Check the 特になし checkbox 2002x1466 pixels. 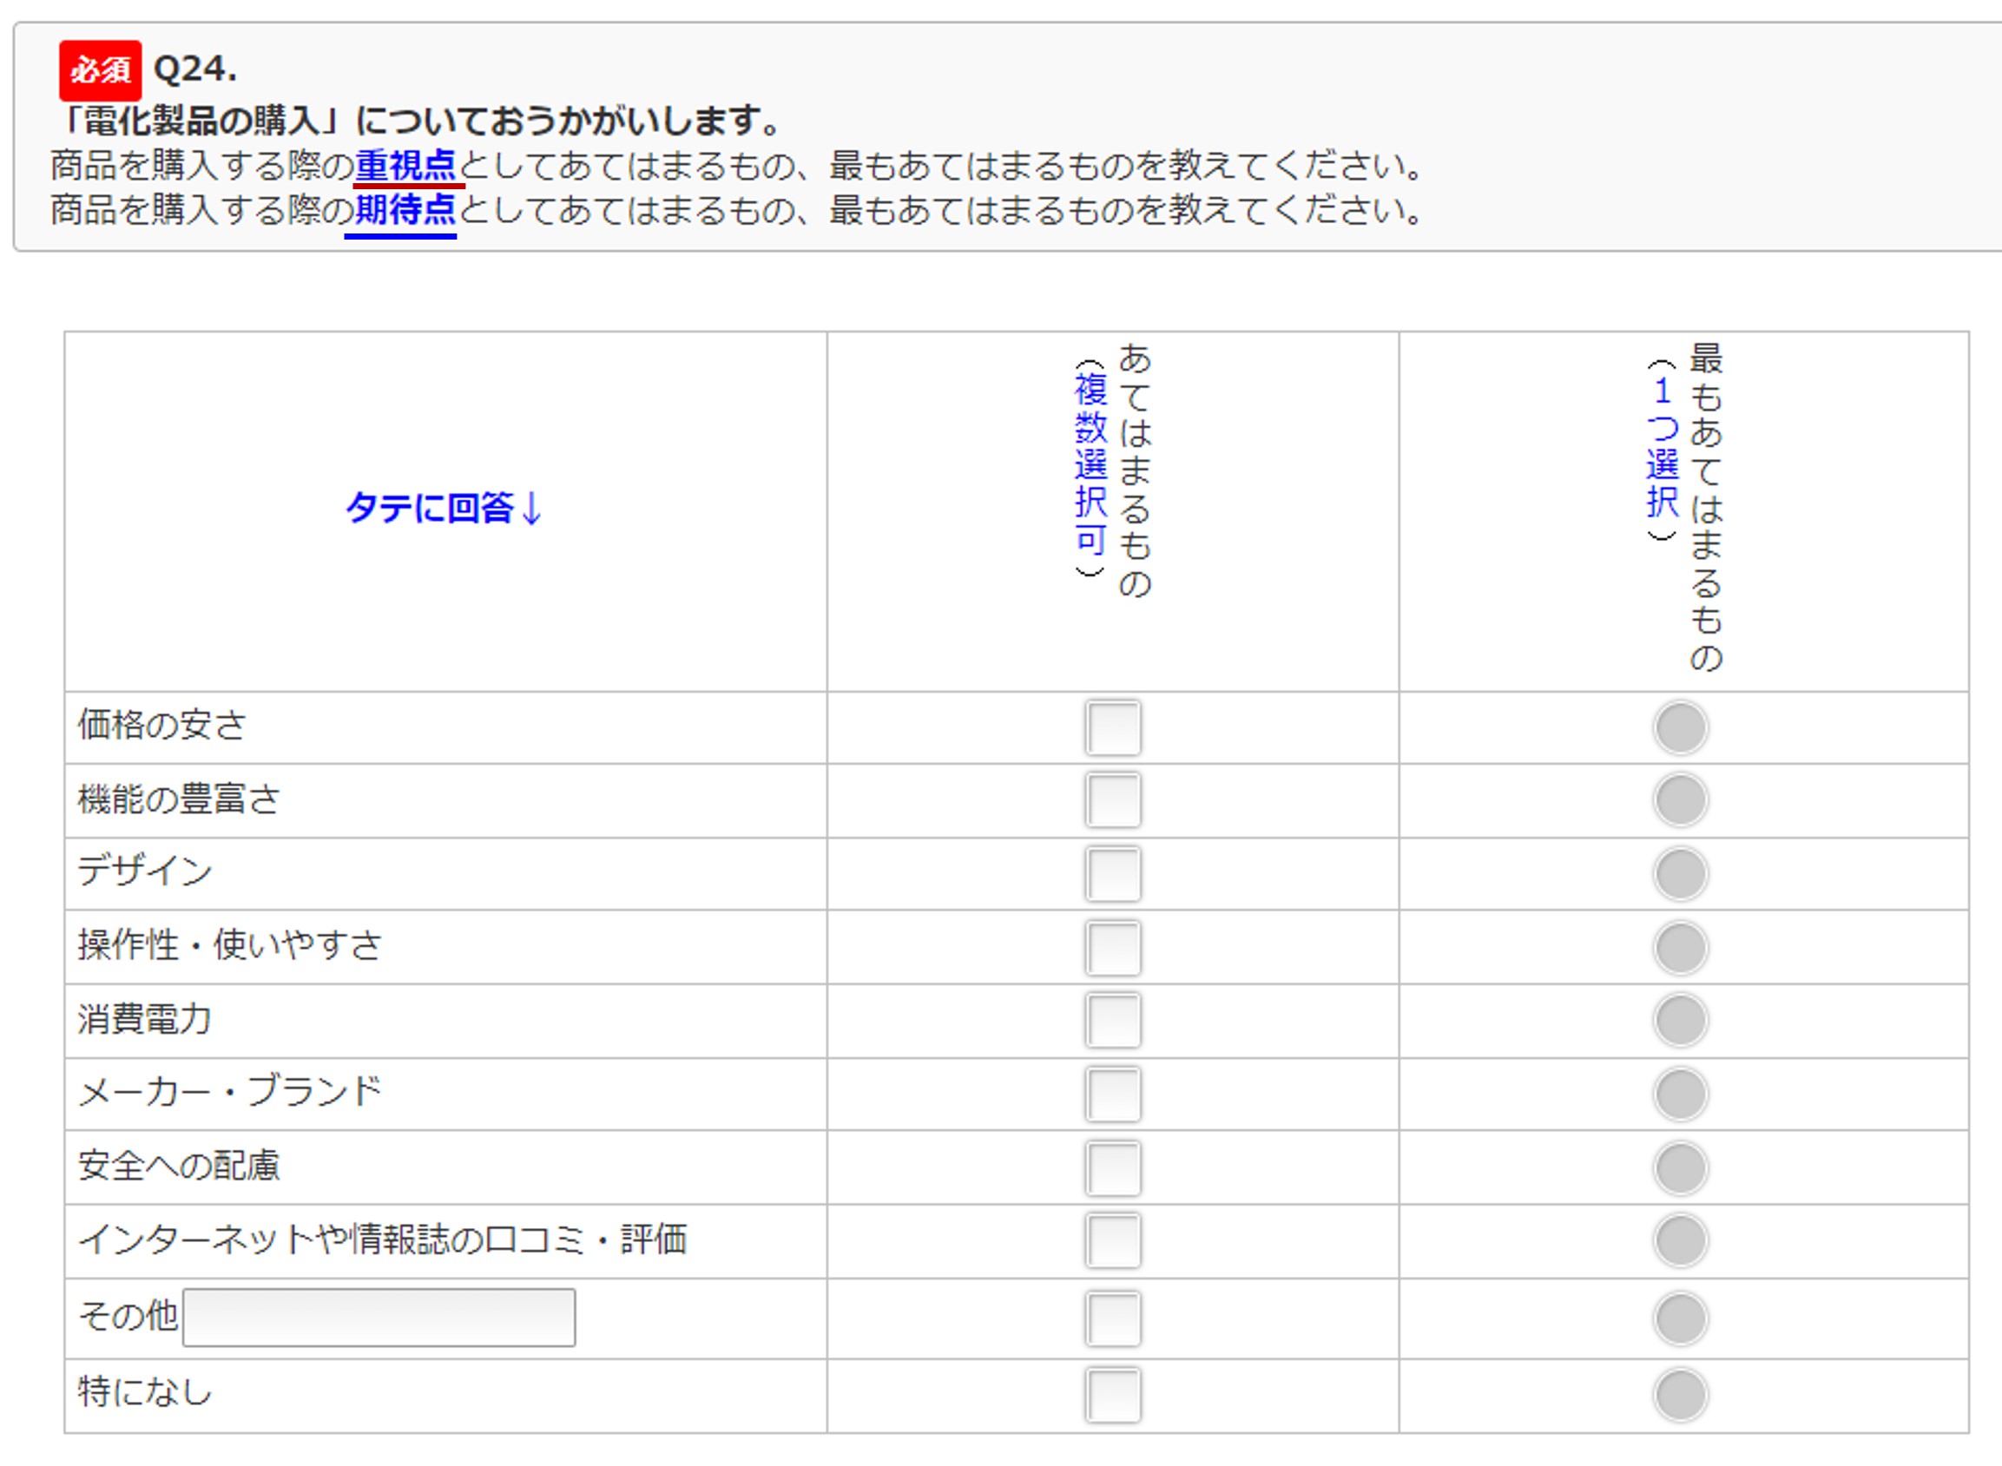point(1113,1395)
